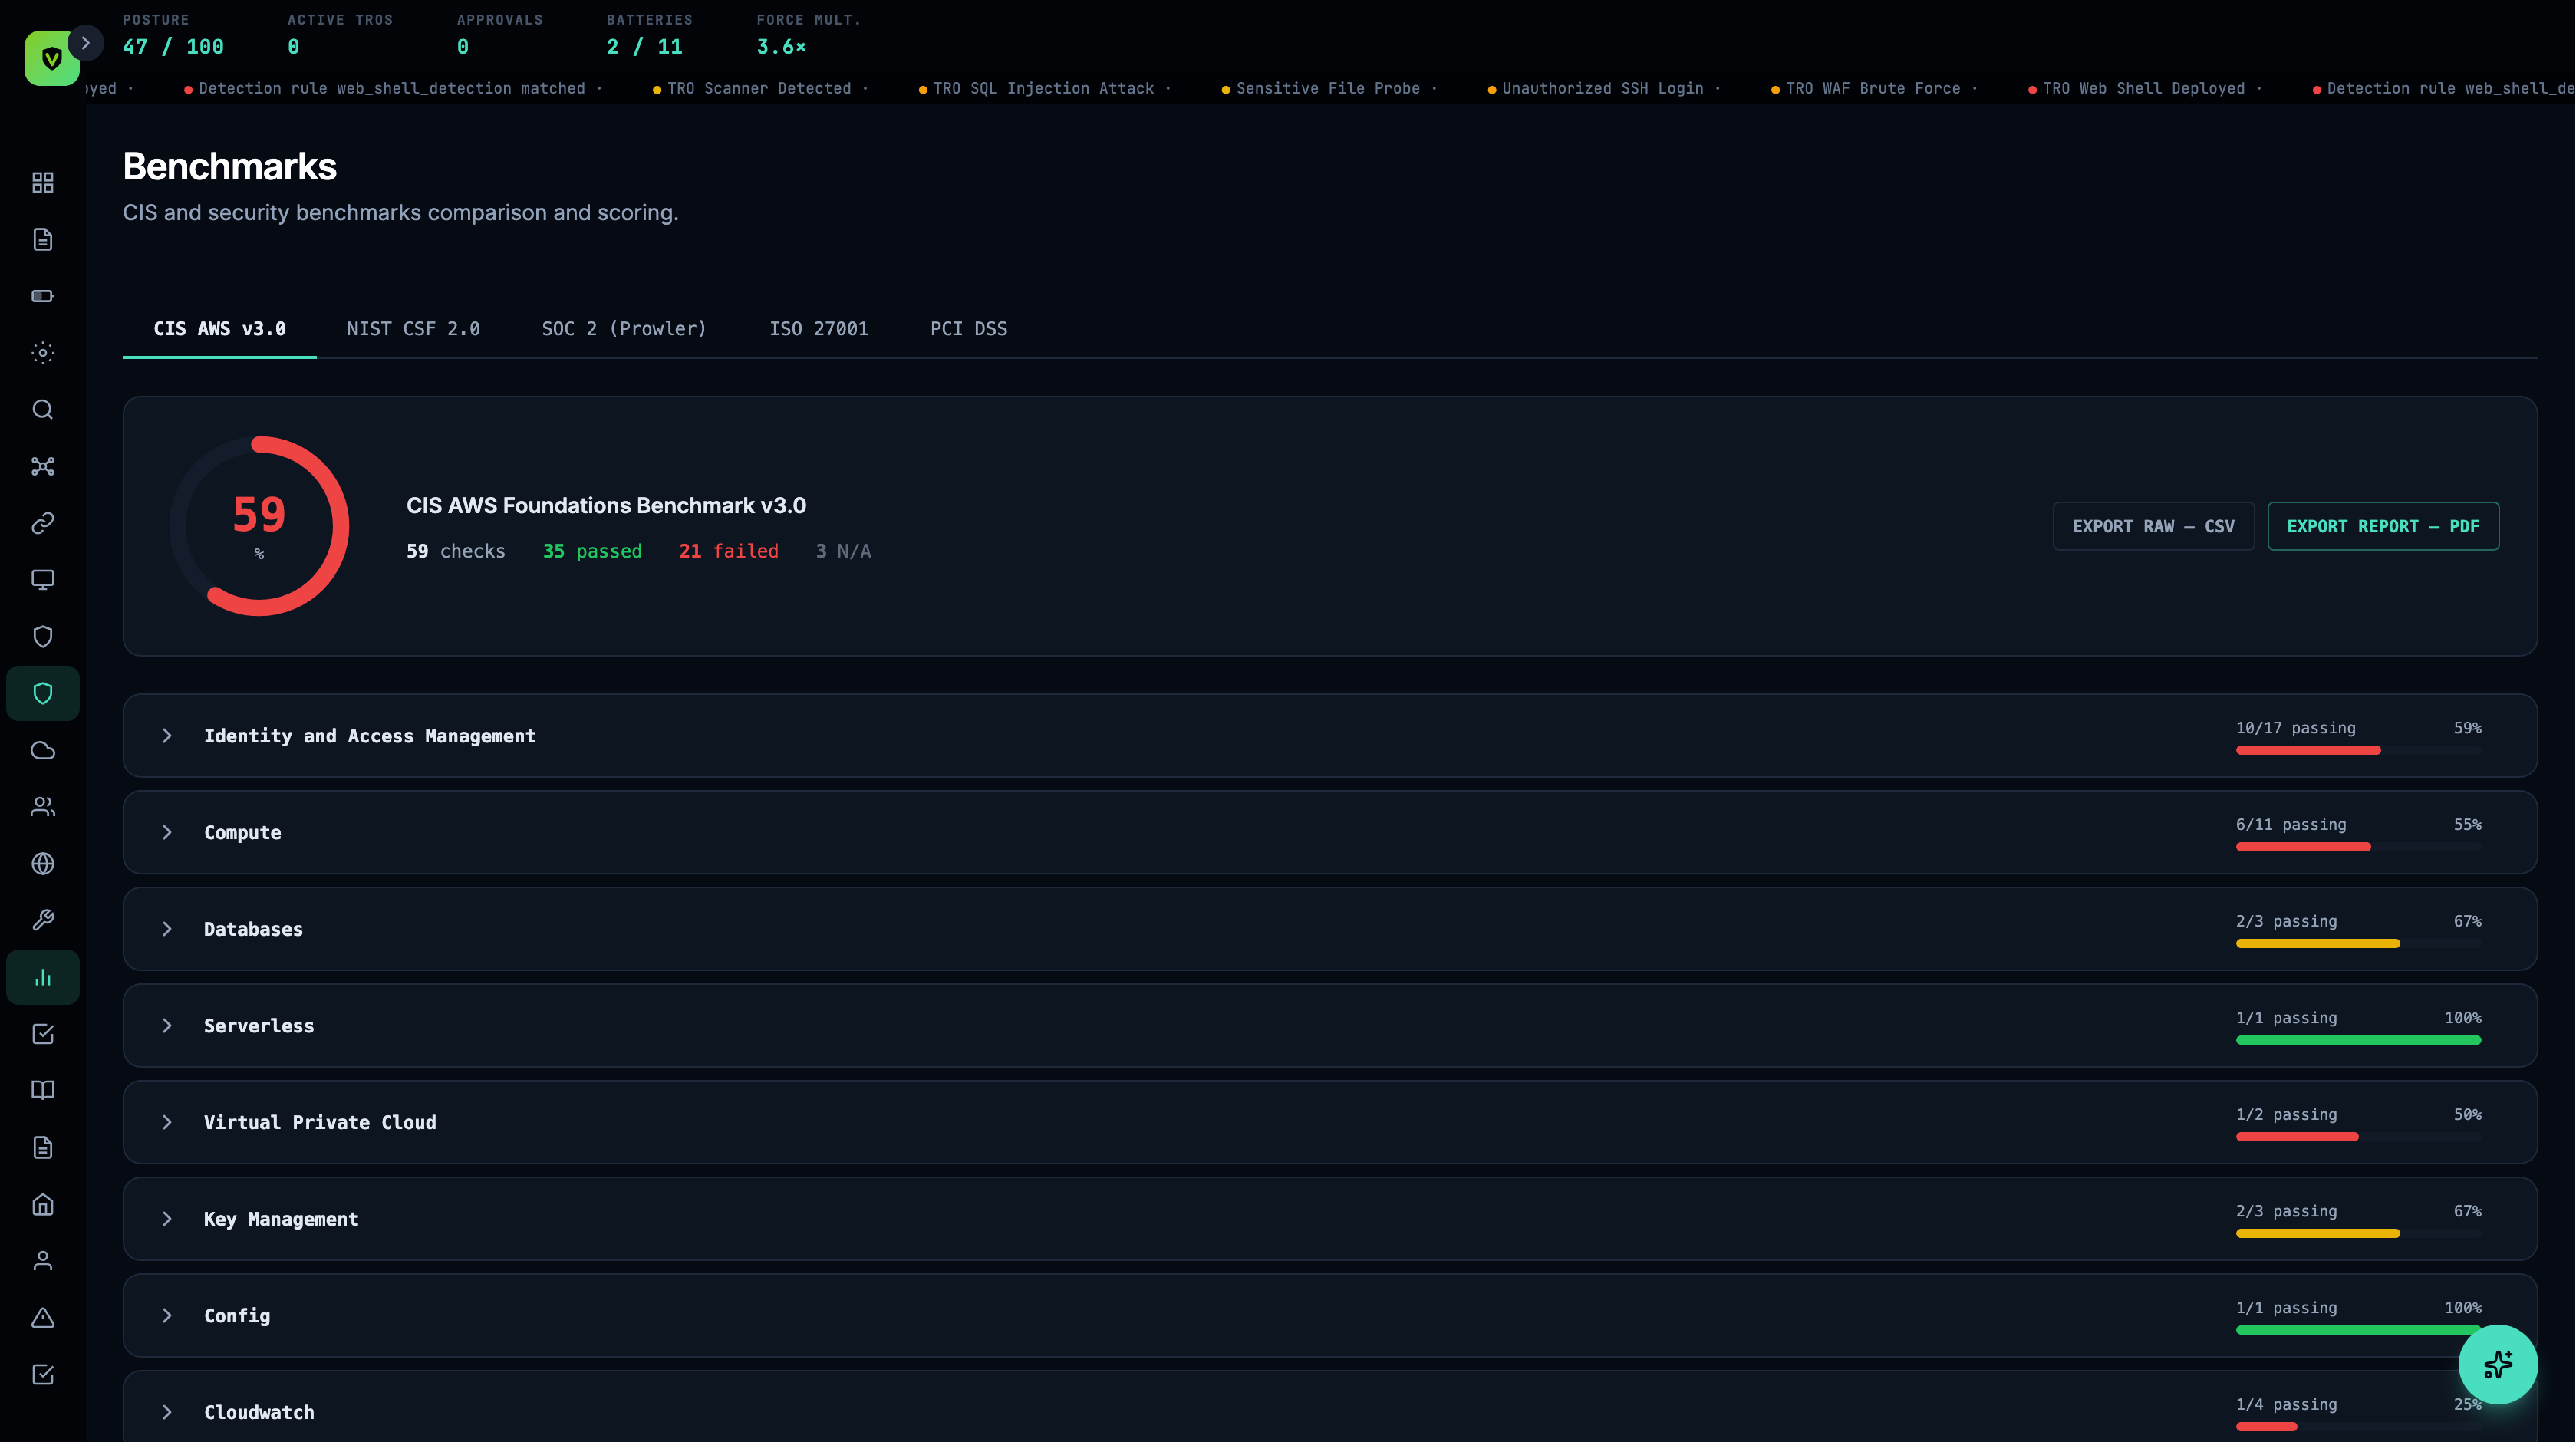Open the globe network icon in sidebar
The height and width of the screenshot is (1442, 2576).
[42, 864]
